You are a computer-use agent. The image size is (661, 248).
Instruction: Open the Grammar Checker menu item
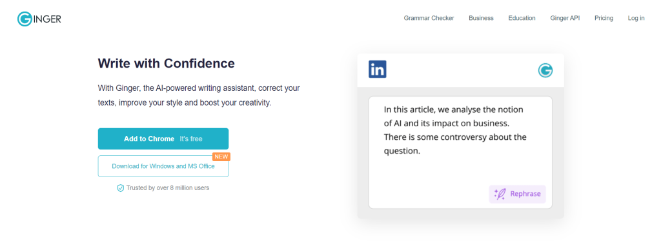tap(429, 18)
